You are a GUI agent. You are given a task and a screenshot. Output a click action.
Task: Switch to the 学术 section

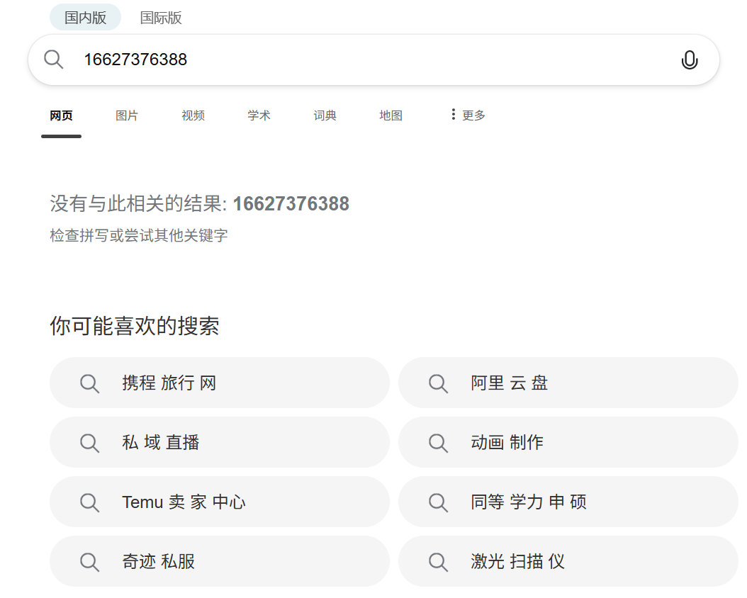(x=259, y=115)
